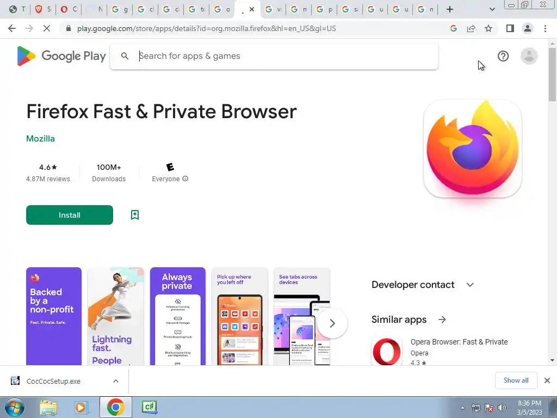Go back with browser back arrow
The height and width of the screenshot is (418, 557).
coord(12,28)
